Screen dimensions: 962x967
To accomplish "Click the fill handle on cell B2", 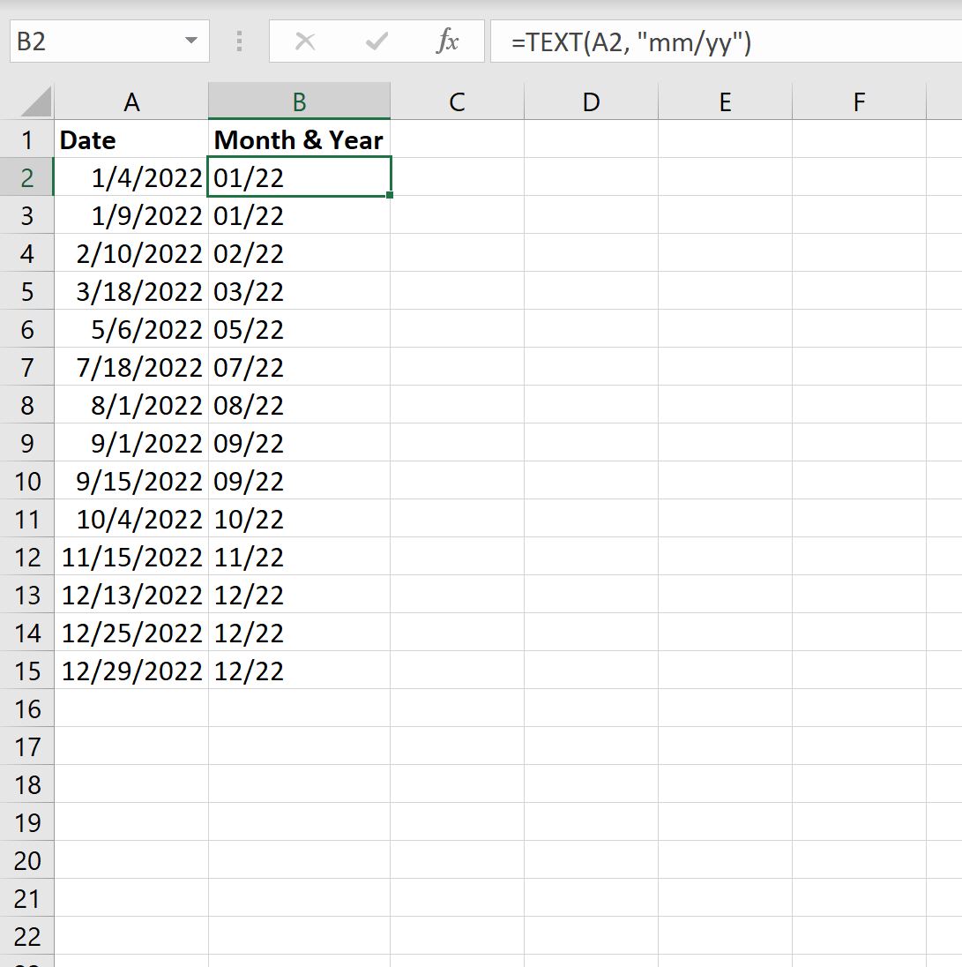I will tap(391, 195).
